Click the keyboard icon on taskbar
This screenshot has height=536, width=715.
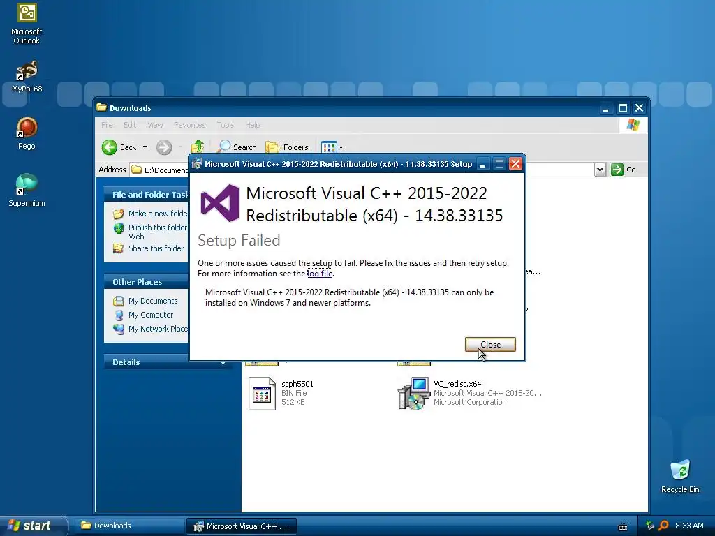pos(623,526)
